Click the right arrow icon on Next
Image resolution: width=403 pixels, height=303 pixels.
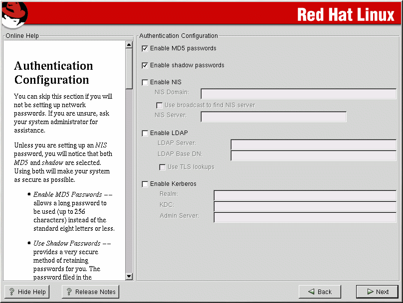[x=370, y=292]
